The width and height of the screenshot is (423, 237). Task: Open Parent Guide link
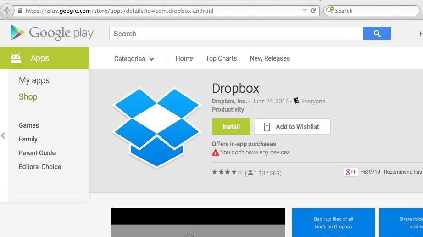coord(37,153)
